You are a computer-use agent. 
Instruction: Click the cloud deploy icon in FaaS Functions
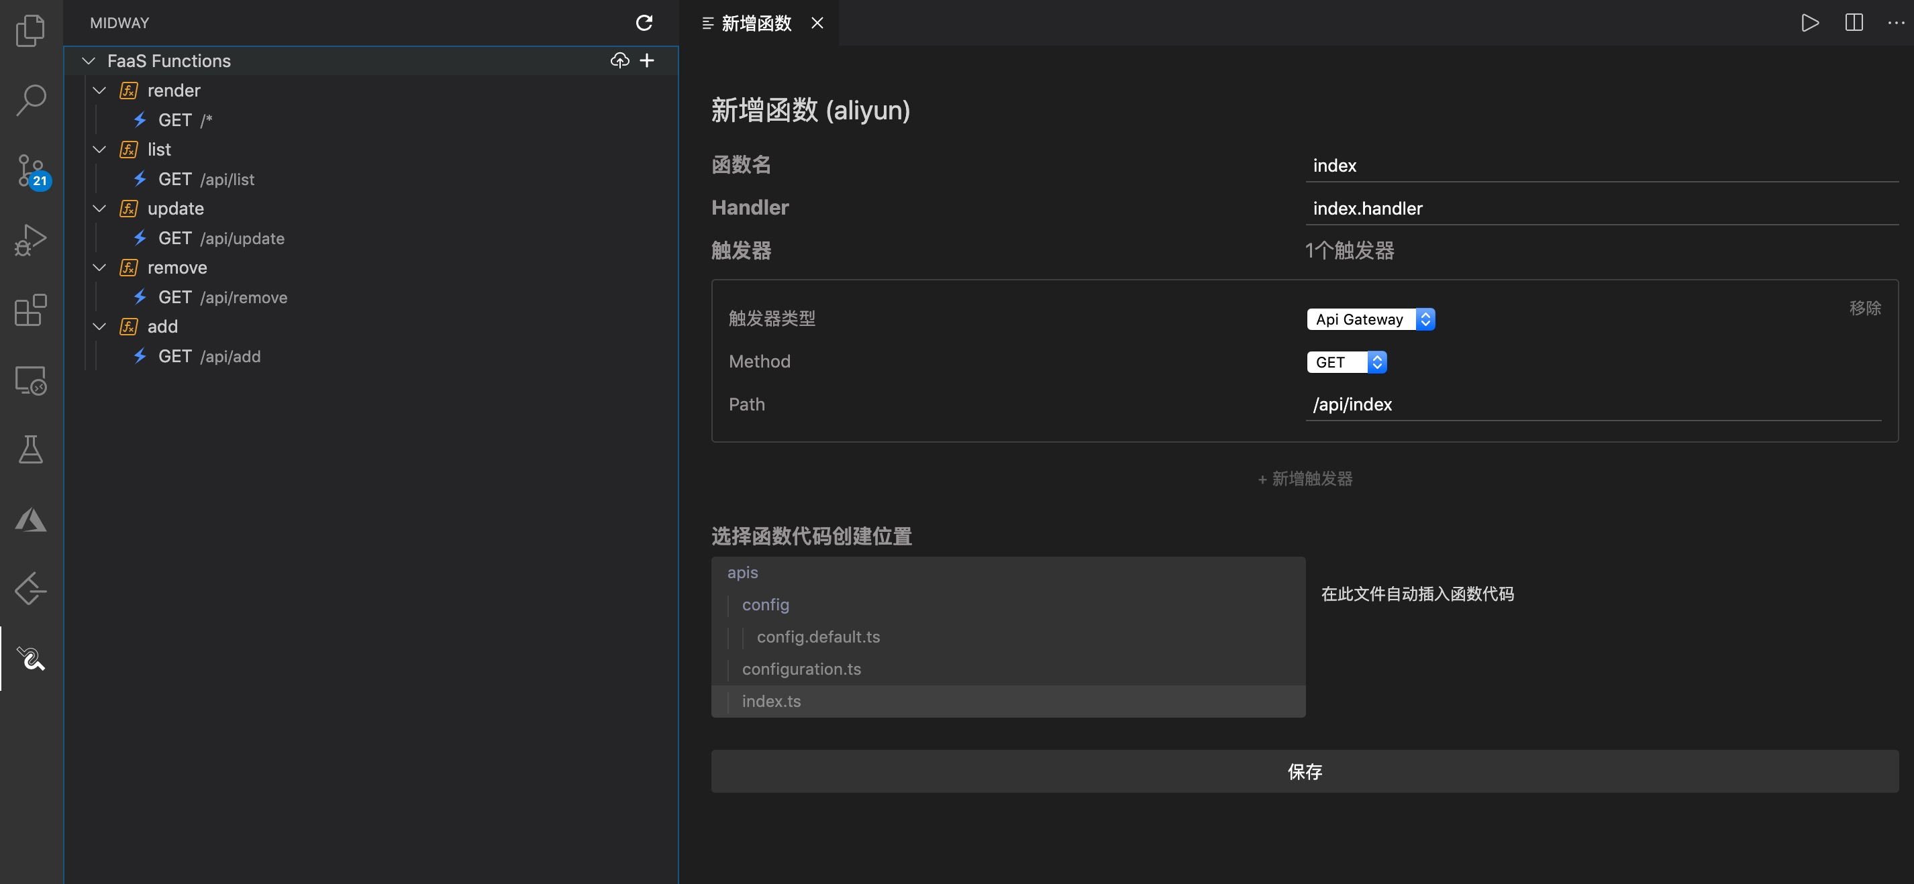point(619,61)
